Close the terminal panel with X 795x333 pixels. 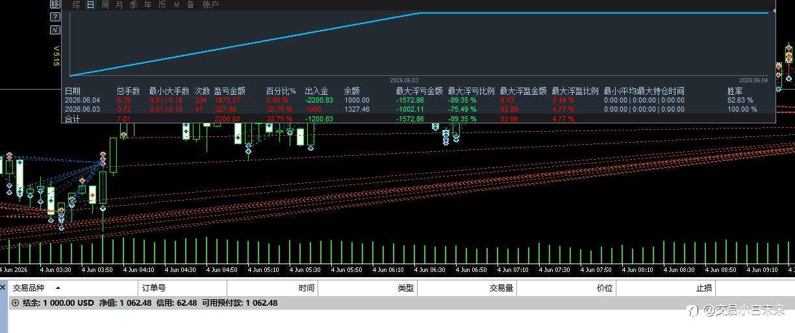click(x=3, y=286)
